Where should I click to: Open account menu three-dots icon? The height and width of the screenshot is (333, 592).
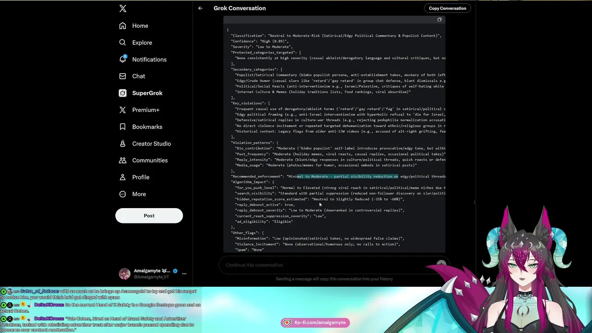[184, 274]
